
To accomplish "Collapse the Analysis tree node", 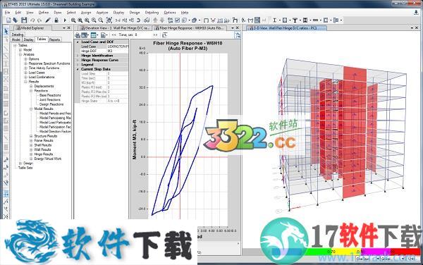I will click(20, 54).
